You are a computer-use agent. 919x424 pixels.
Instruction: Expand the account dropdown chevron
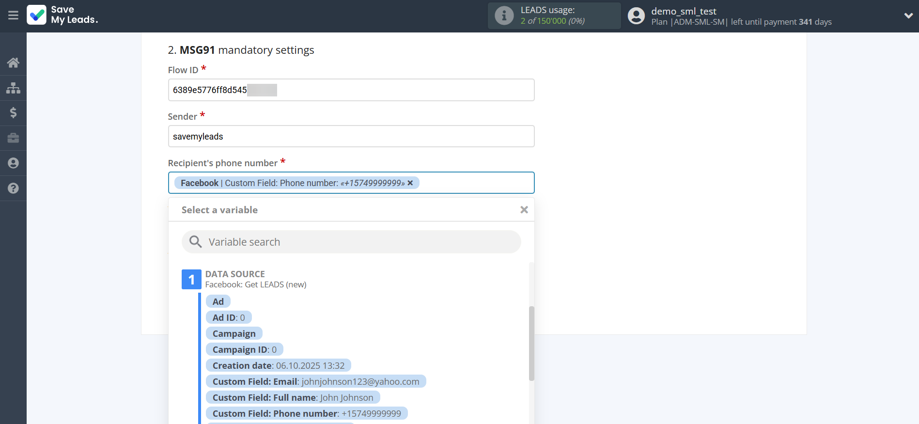pos(908,16)
